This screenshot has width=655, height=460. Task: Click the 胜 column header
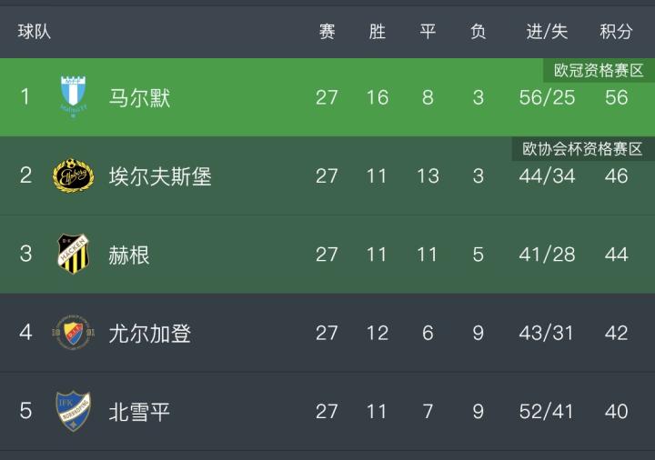[x=378, y=32]
